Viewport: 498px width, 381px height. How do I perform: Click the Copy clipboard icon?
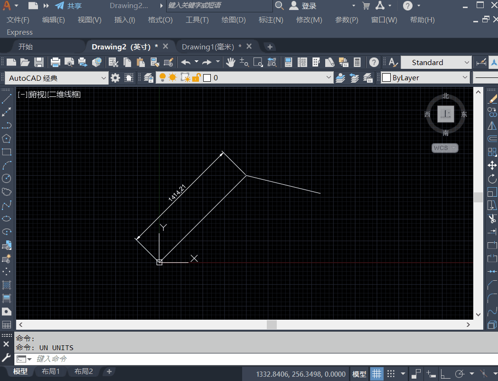127,62
